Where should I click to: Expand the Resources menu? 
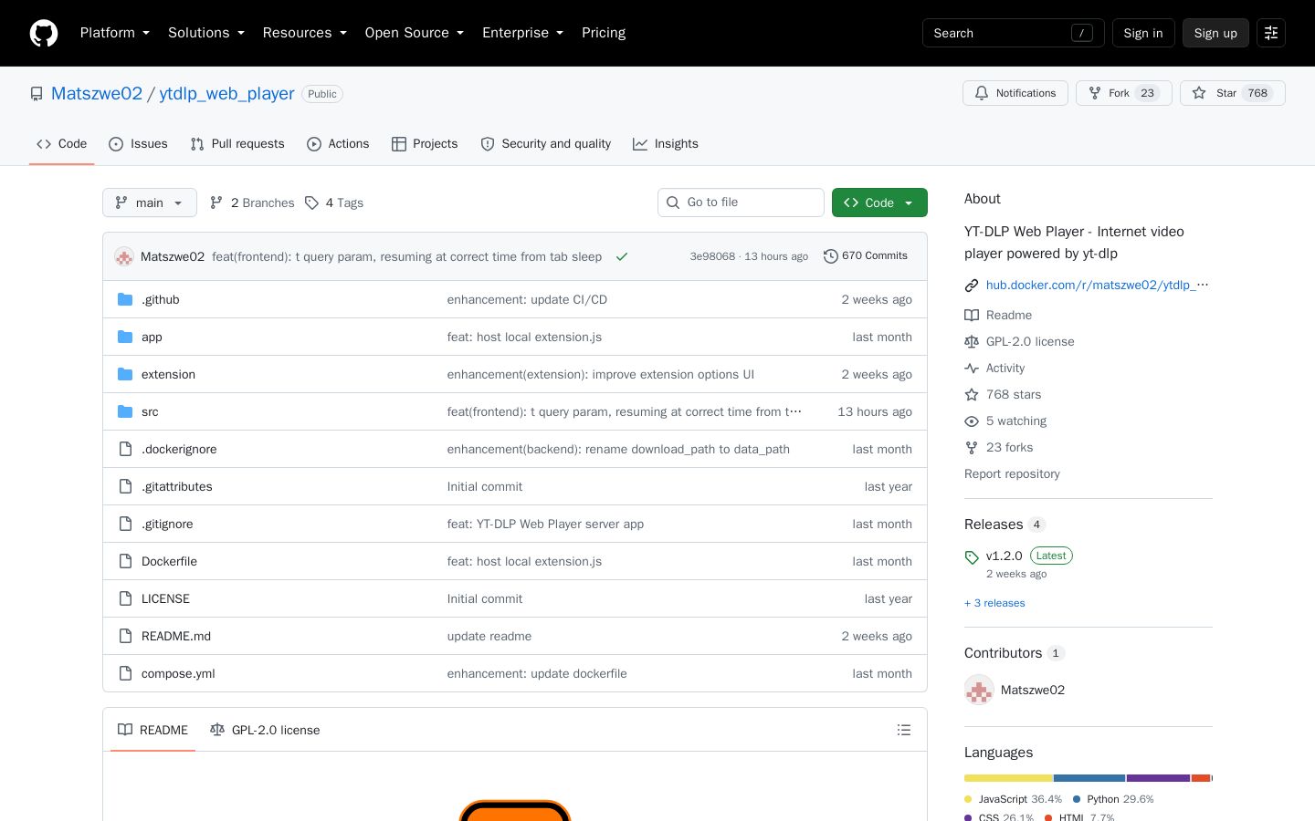(305, 33)
